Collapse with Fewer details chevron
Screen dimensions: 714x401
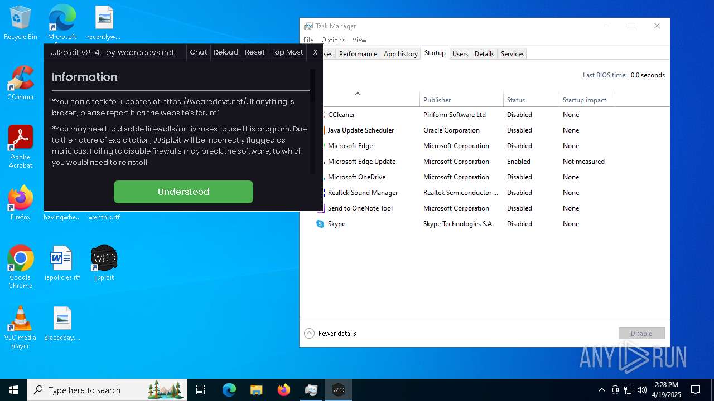(x=310, y=333)
